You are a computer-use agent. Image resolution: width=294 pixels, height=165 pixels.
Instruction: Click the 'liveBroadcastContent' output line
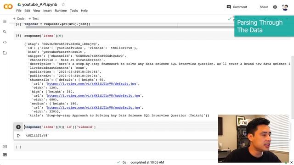[x=58, y=68]
